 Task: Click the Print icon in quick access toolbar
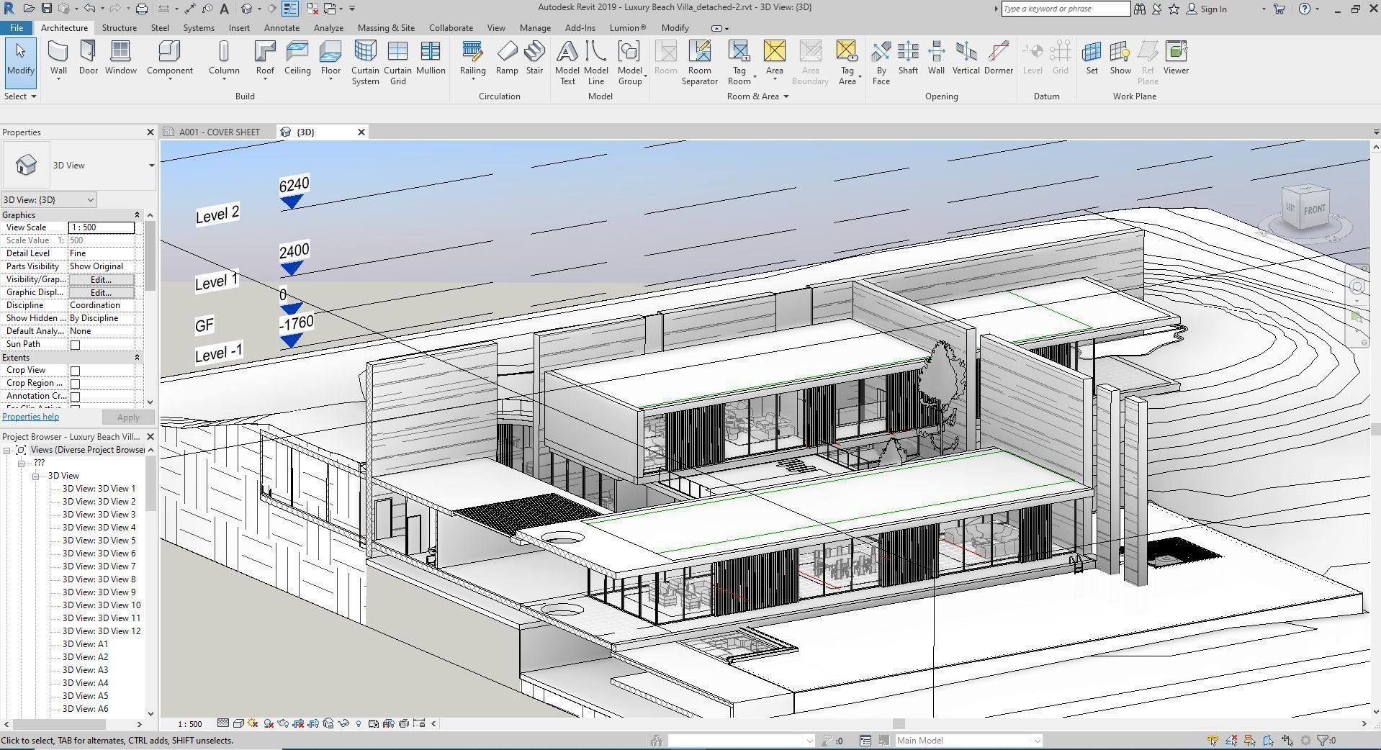[142, 9]
